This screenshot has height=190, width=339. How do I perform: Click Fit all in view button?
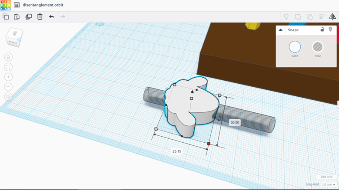[x=8, y=67]
